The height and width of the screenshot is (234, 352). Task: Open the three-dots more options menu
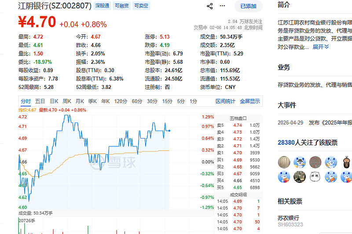pyautogui.click(x=222, y=6)
